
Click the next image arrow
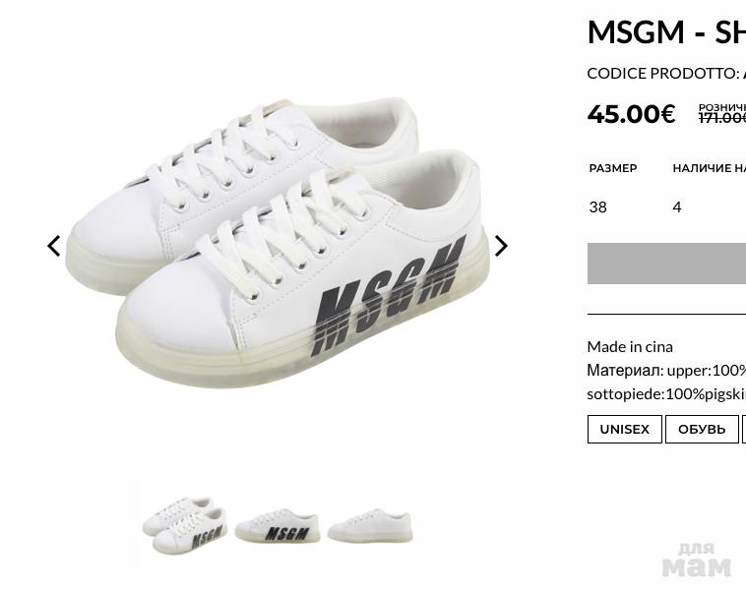pos(501,246)
